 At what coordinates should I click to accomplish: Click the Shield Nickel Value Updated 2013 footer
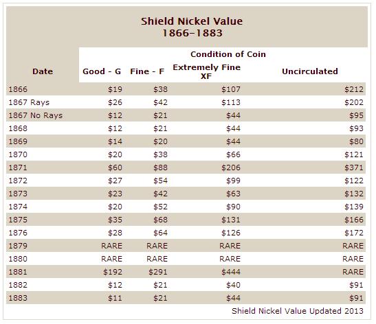[298, 311]
